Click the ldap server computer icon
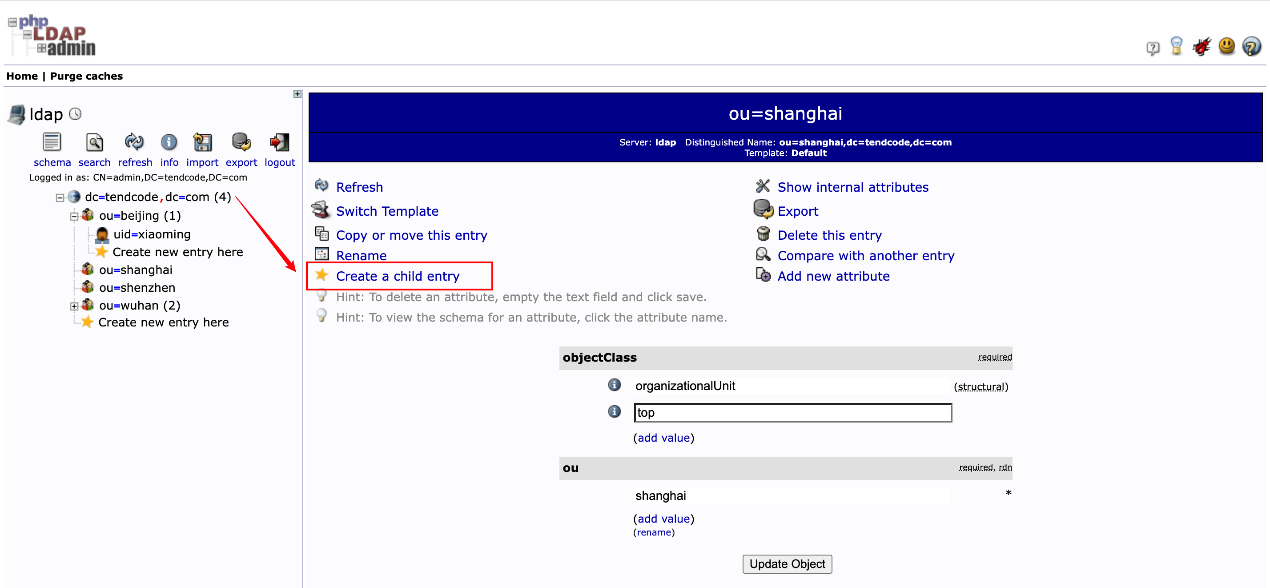This screenshot has height=588, width=1270. coord(17,114)
